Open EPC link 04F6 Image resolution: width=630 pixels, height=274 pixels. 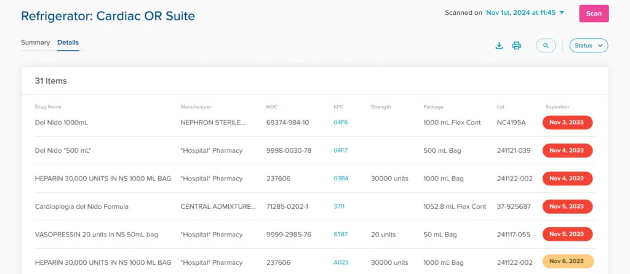point(340,123)
